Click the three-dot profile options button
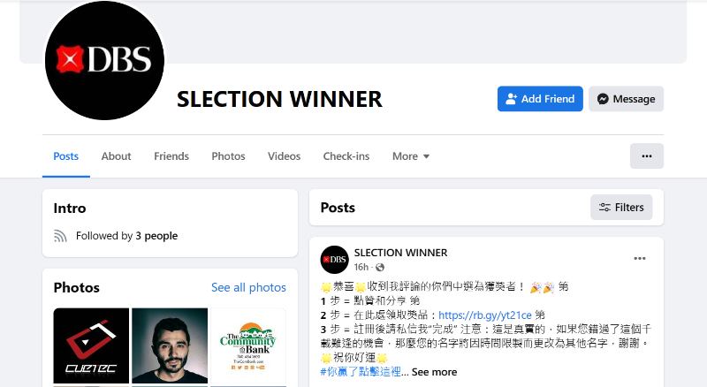This screenshot has width=707, height=387. (x=647, y=156)
